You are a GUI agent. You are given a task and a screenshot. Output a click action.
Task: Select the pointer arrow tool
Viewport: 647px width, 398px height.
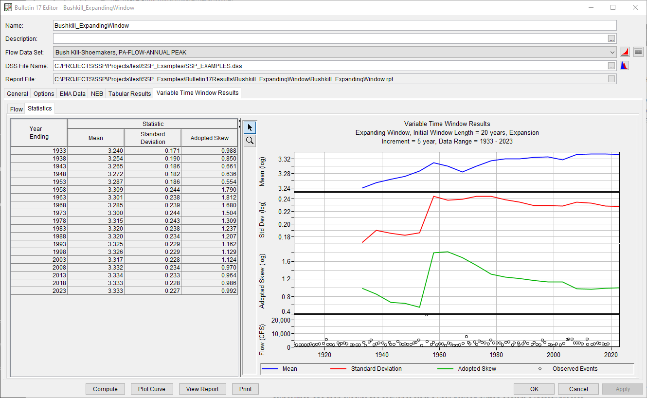click(x=249, y=127)
